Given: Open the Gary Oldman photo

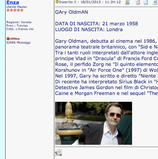Looking at the screenshot, I should [93, 123].
